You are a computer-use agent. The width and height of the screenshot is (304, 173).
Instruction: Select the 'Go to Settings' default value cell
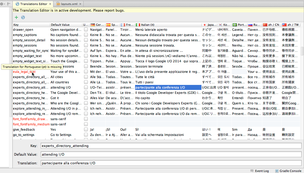[x=66, y=135]
